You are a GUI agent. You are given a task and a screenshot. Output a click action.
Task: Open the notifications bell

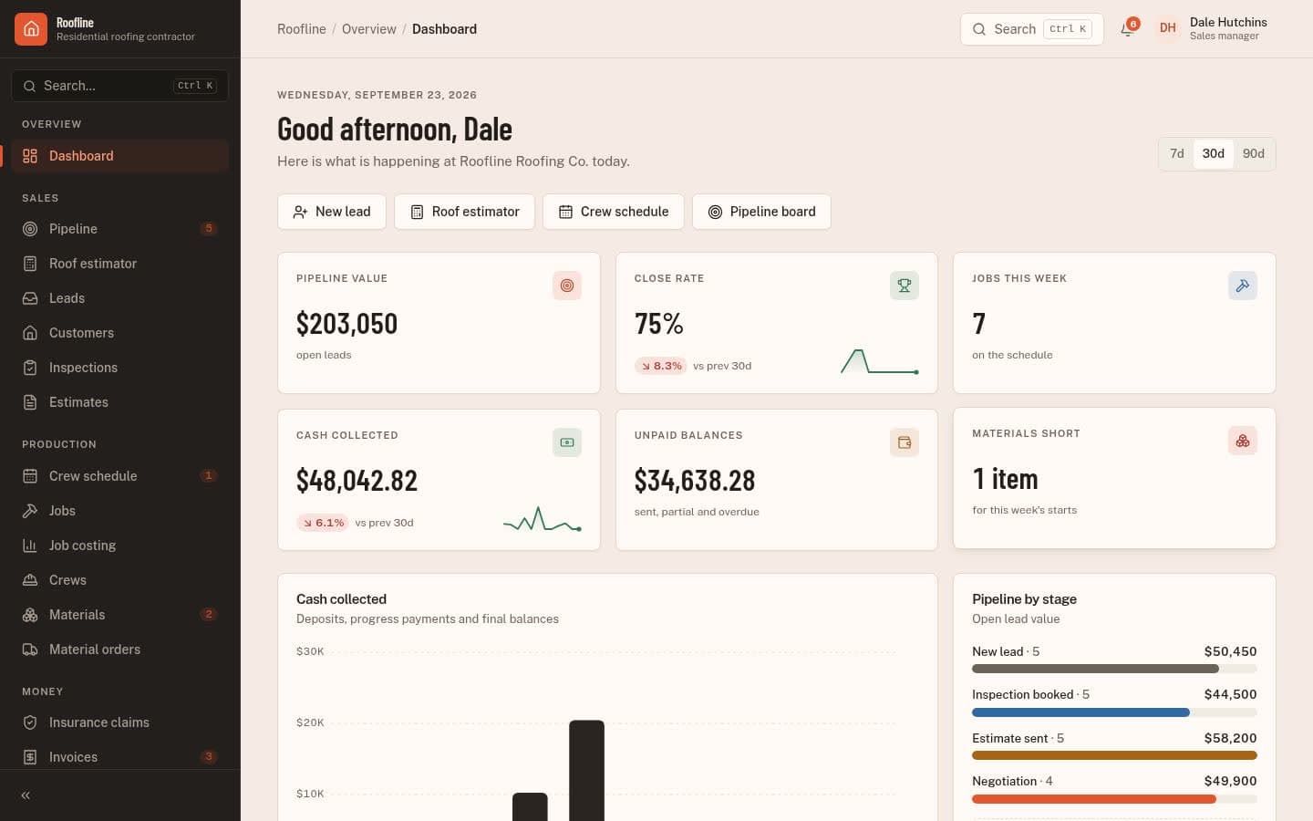click(x=1128, y=29)
